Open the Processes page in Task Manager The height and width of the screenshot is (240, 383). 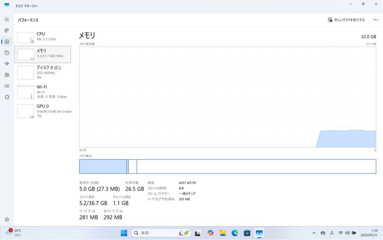[x=6, y=31]
